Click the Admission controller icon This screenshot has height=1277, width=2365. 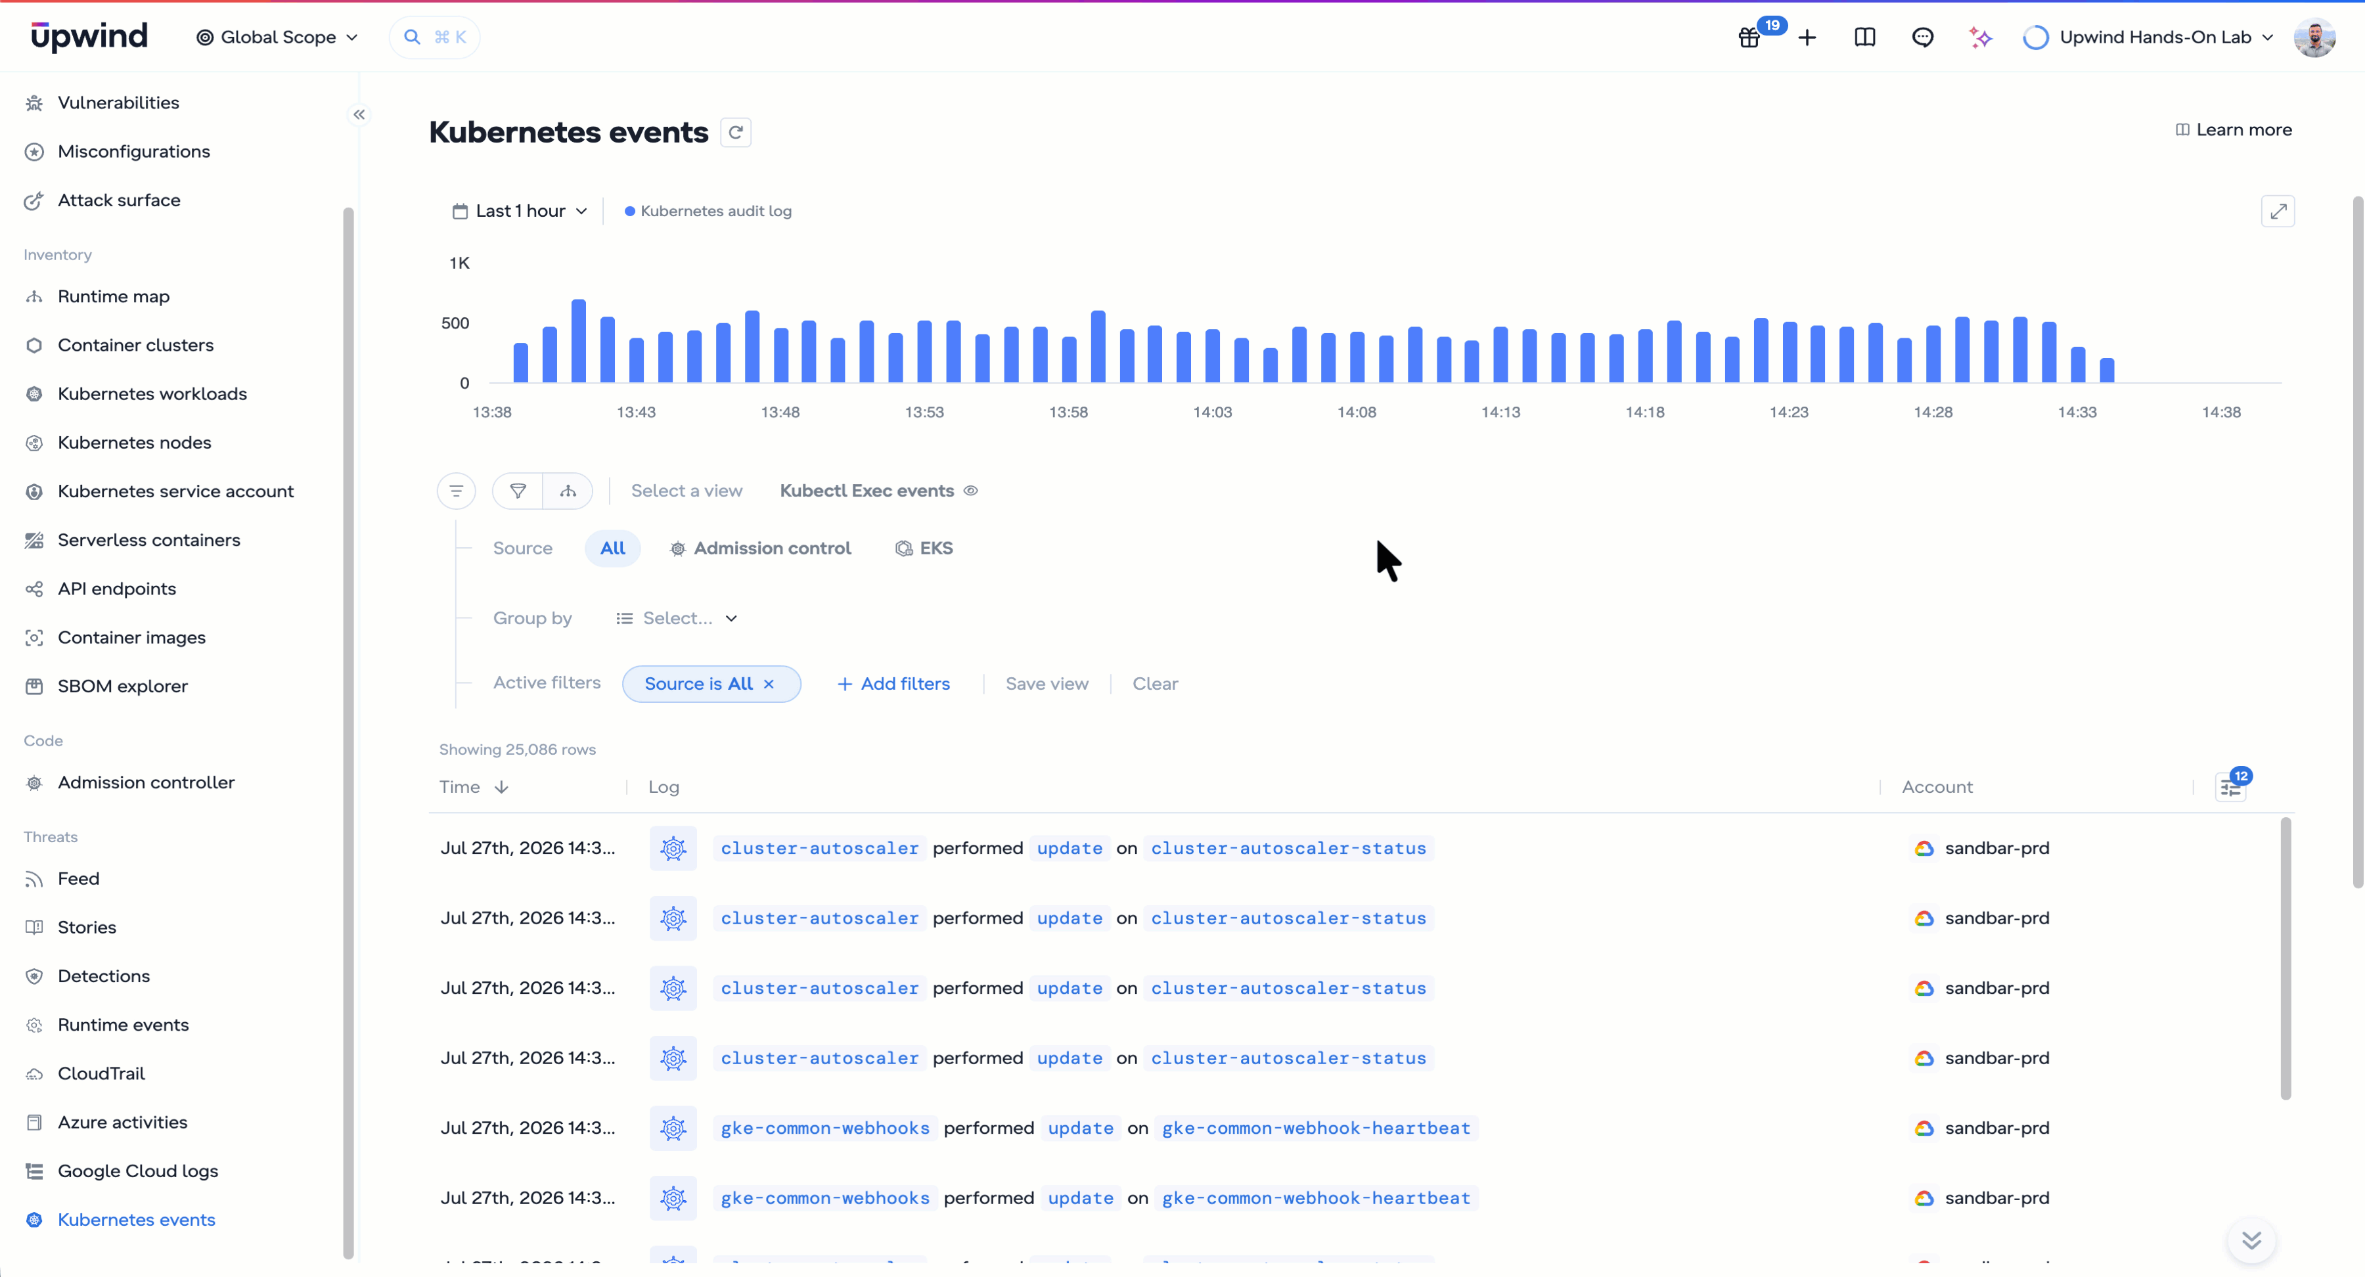click(x=34, y=782)
